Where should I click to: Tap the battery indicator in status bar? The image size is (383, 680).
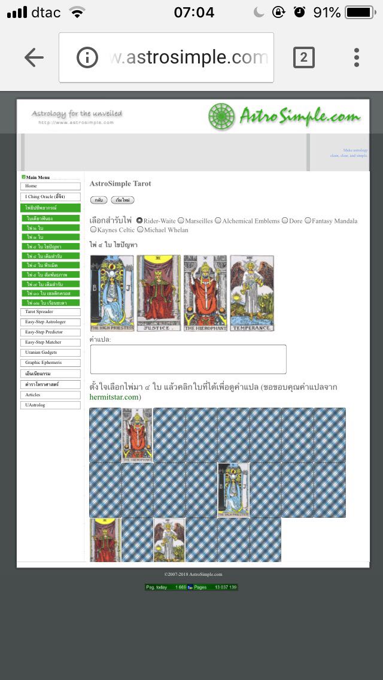[x=360, y=13]
